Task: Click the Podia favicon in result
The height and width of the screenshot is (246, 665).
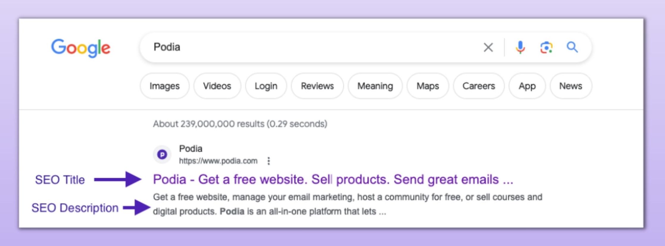Action: [162, 154]
